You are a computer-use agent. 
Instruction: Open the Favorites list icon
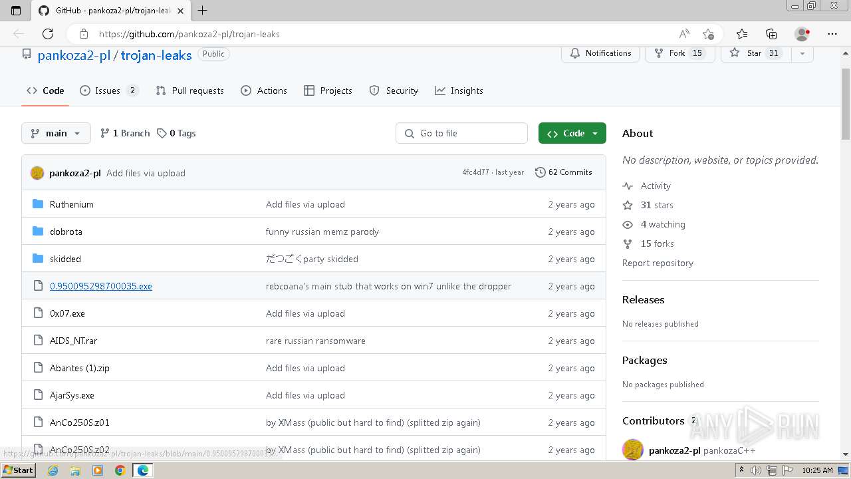pyautogui.click(x=742, y=34)
